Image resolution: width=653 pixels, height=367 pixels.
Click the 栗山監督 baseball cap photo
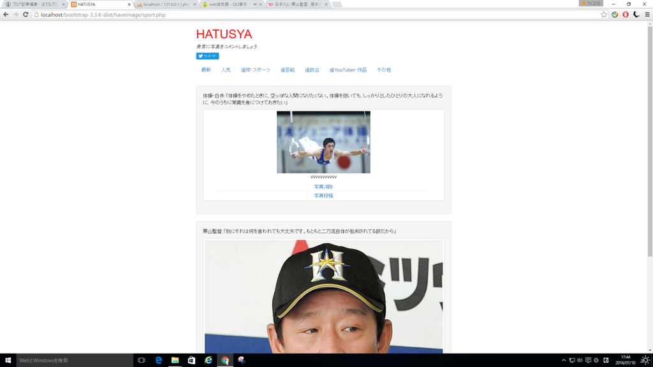(323, 296)
